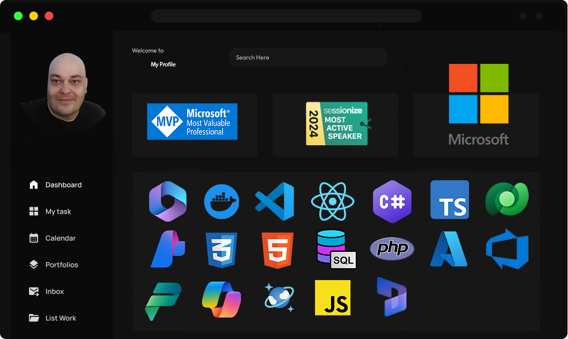Open the Azure DevOps icon
Image resolution: width=568 pixels, height=339 pixels.
tap(507, 249)
